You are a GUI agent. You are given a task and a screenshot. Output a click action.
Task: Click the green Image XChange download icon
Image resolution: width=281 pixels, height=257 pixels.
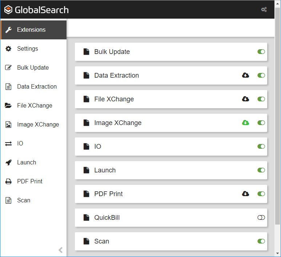tap(246, 123)
